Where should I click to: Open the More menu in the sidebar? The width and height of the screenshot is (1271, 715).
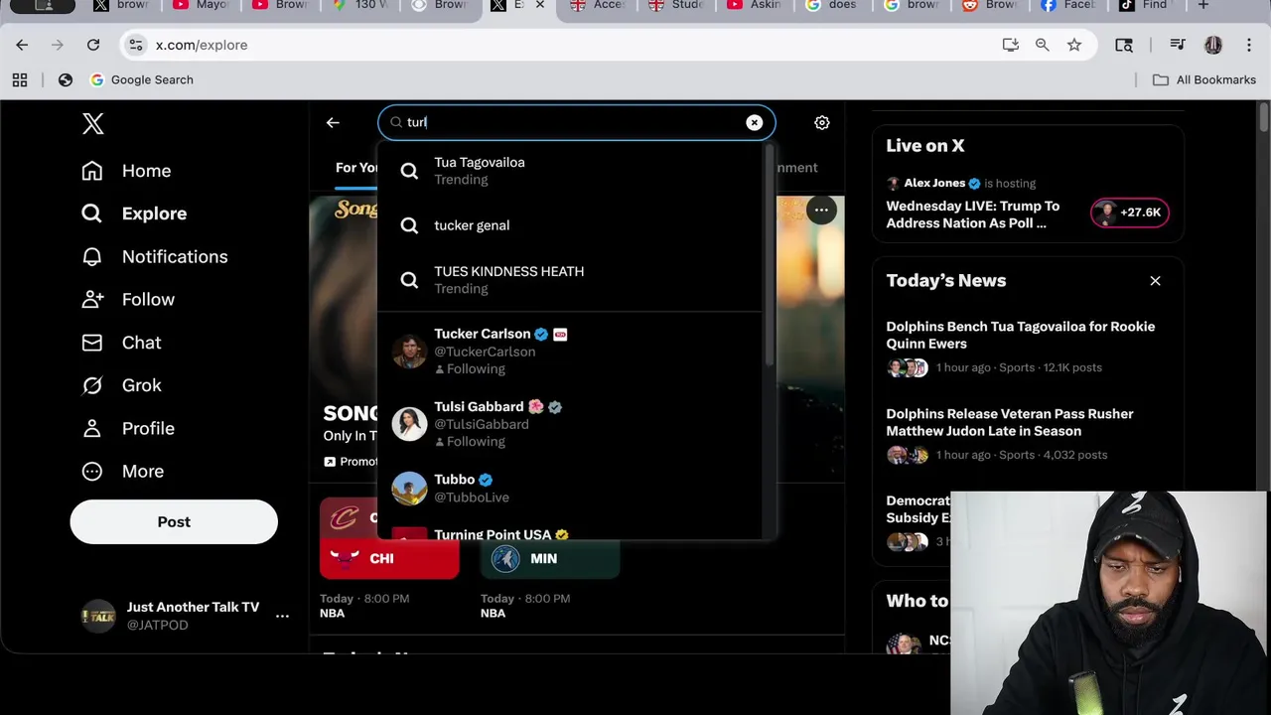[x=122, y=471]
